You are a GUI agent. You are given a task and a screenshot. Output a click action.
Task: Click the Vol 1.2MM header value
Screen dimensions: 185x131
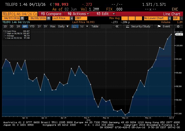pyautogui.click(x=90, y=9)
